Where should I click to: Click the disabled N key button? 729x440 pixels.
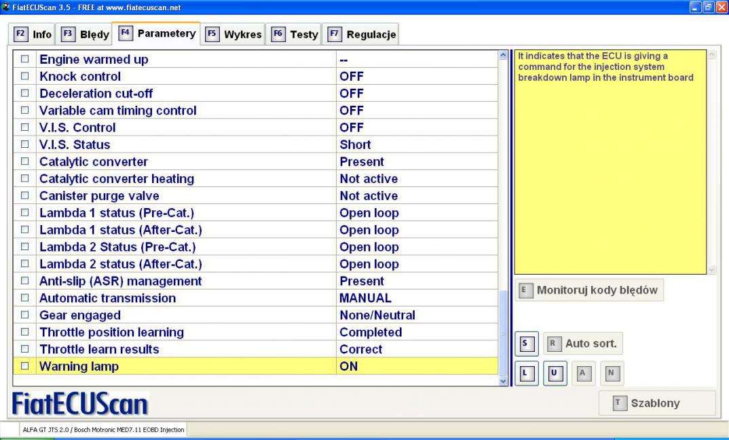[x=612, y=373]
